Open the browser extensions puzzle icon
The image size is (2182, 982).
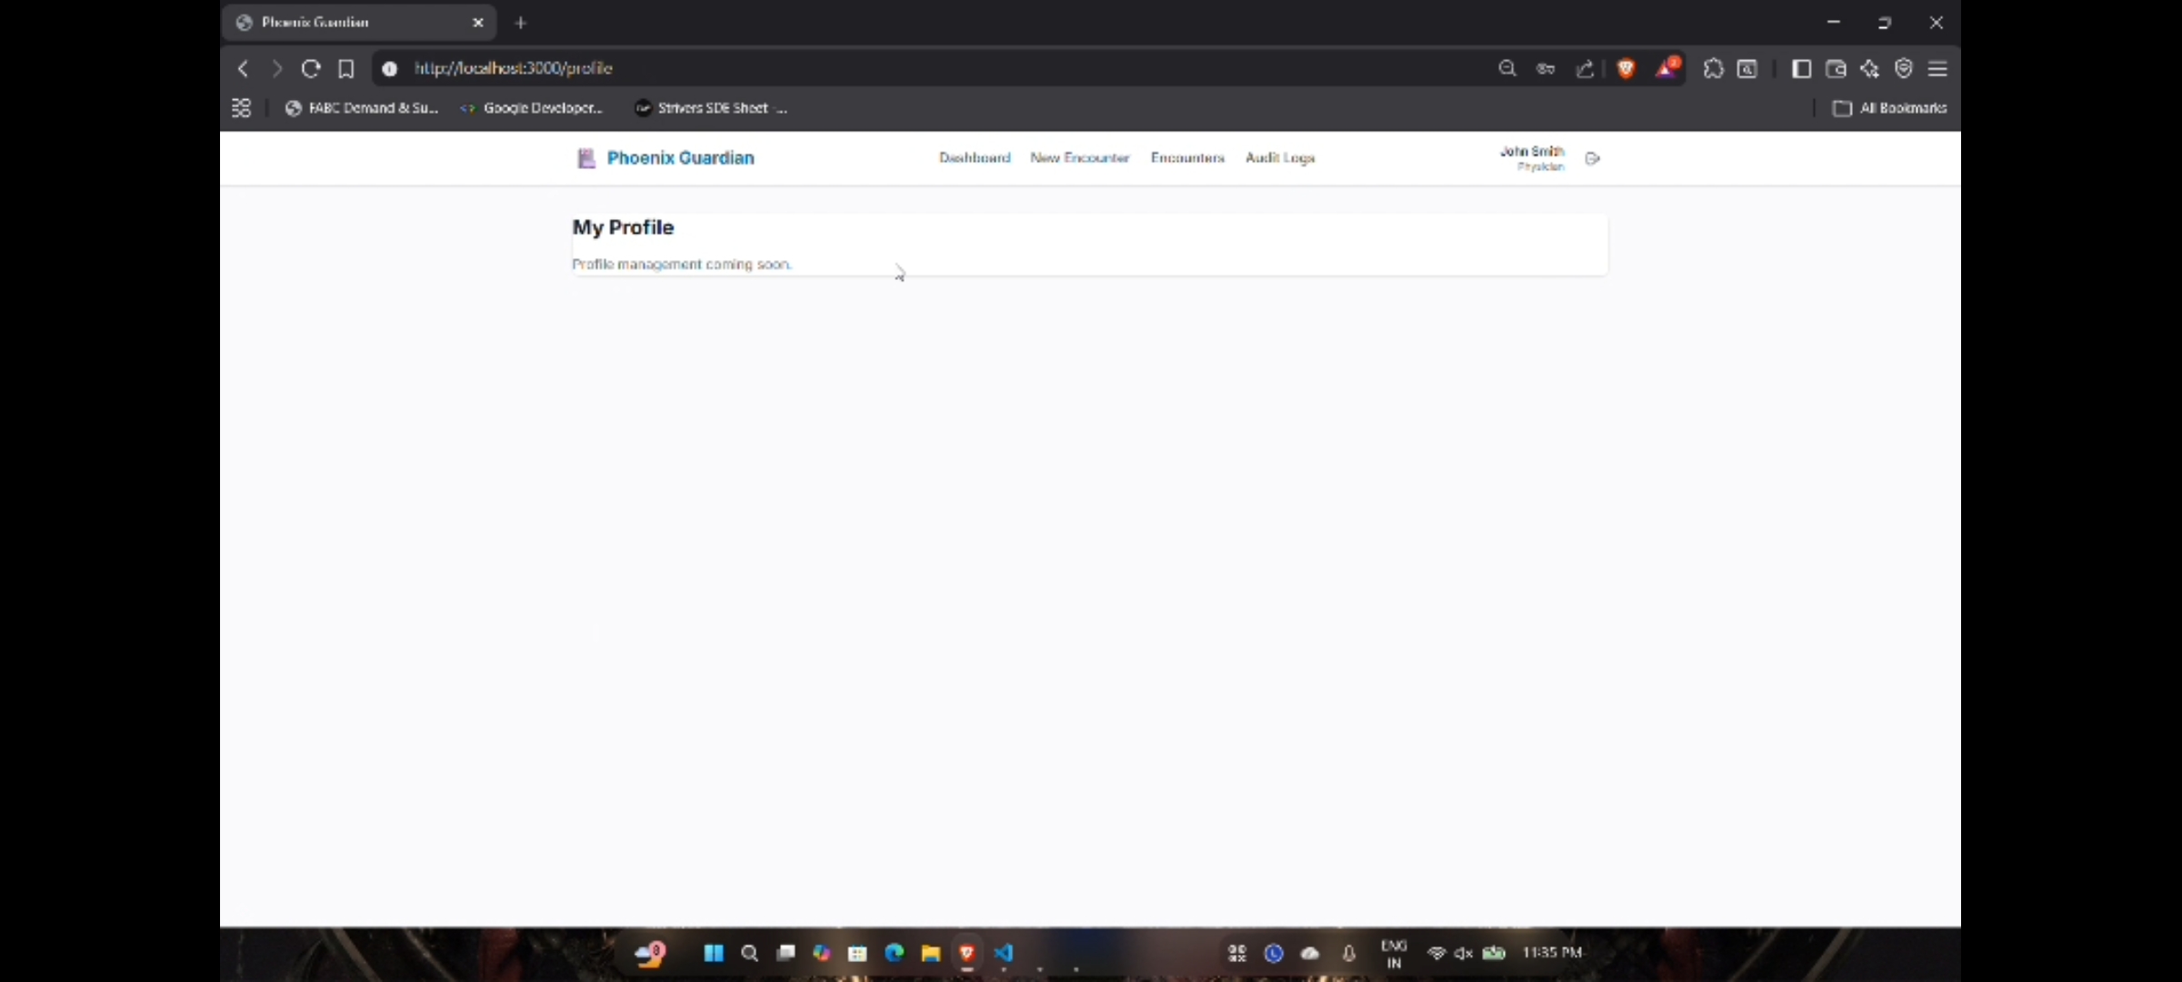tap(1713, 68)
